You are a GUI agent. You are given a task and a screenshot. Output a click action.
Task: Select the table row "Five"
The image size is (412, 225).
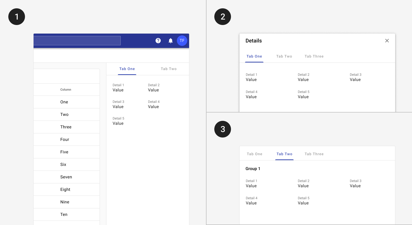tap(67, 152)
